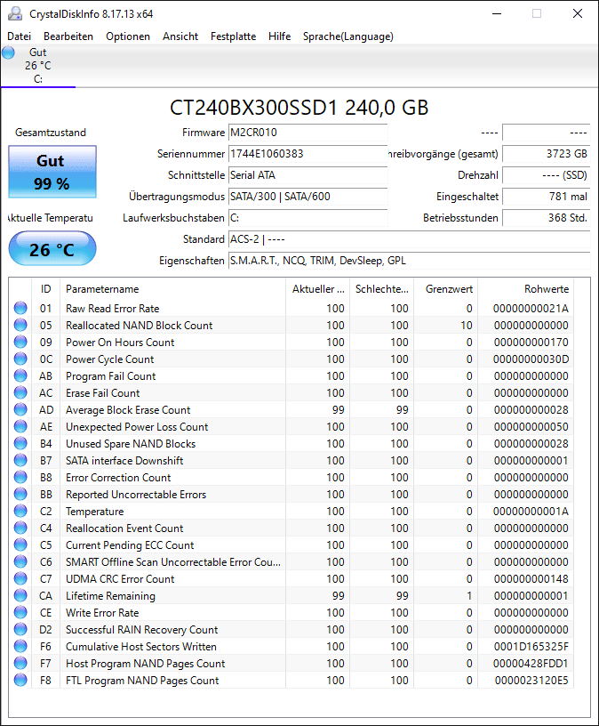This screenshot has height=726, width=599.
Task: Select the Power Cycle Count parameter name
Action: (109, 359)
